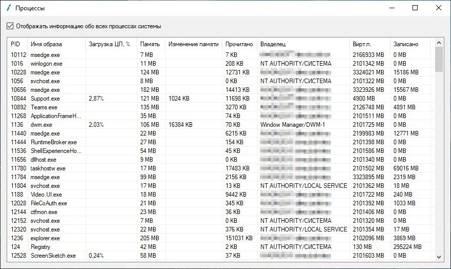Select the Teams.exe process row
Viewport: 451px width, 269px height.
[x=44, y=107]
